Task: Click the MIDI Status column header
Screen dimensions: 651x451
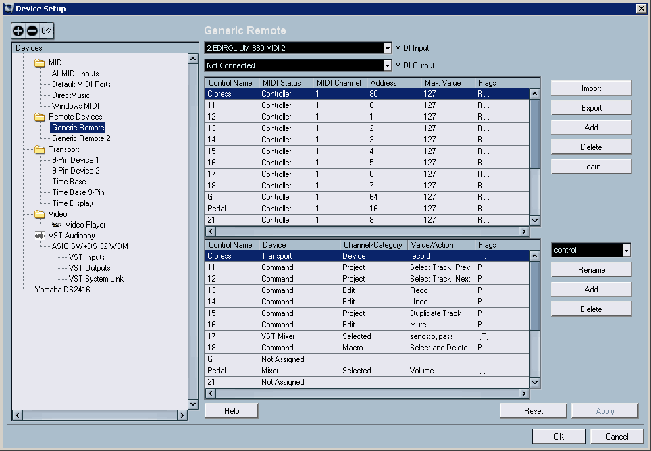Action: 286,83
